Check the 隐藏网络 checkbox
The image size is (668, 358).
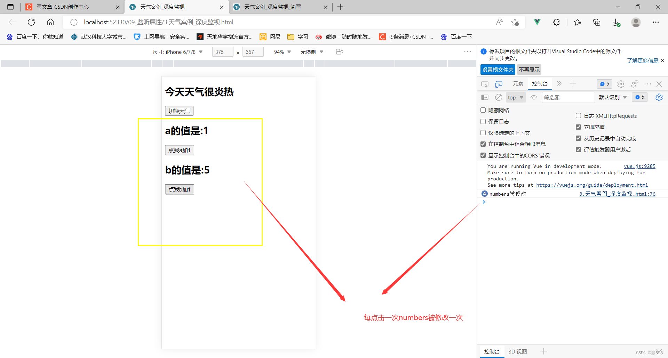483,110
